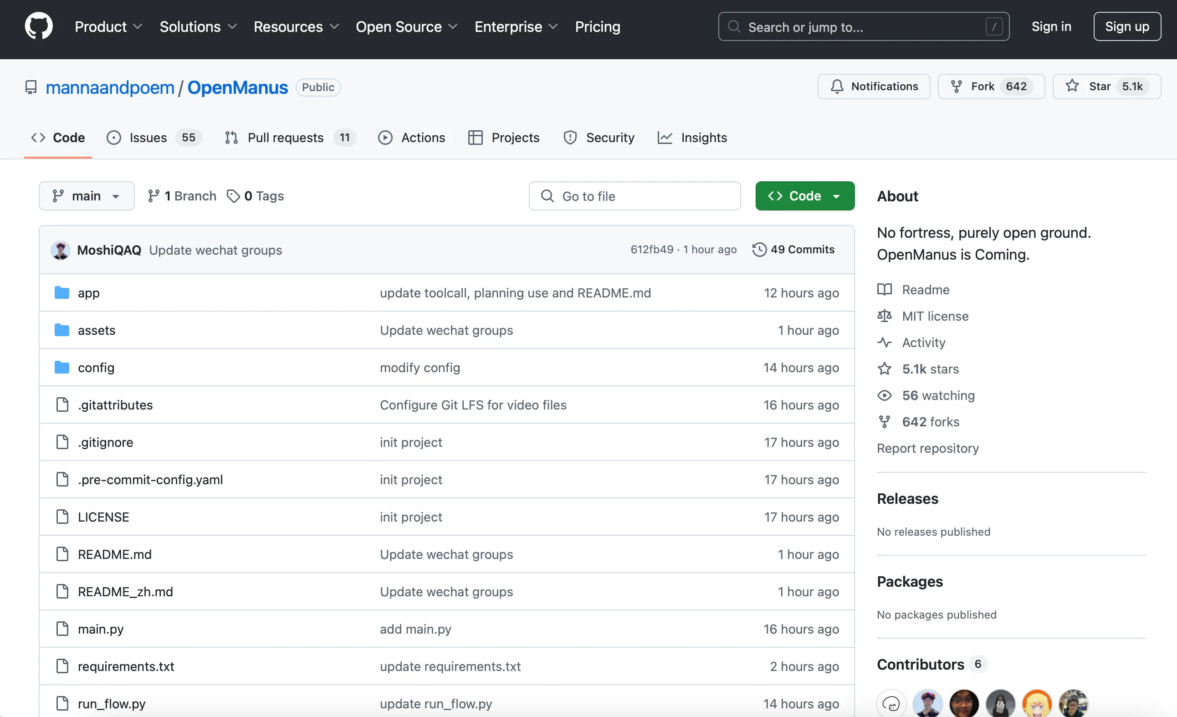Click MoshiQAQ's avatar in commit header

[61, 250]
